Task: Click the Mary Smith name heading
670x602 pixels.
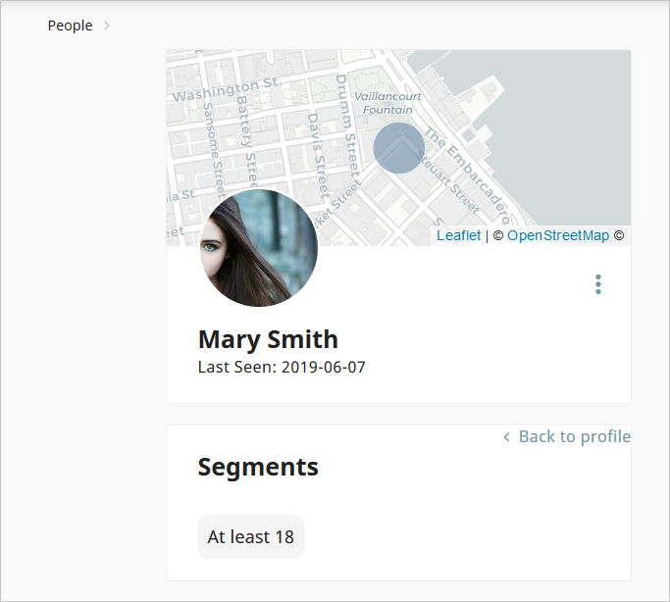Action: click(x=268, y=339)
